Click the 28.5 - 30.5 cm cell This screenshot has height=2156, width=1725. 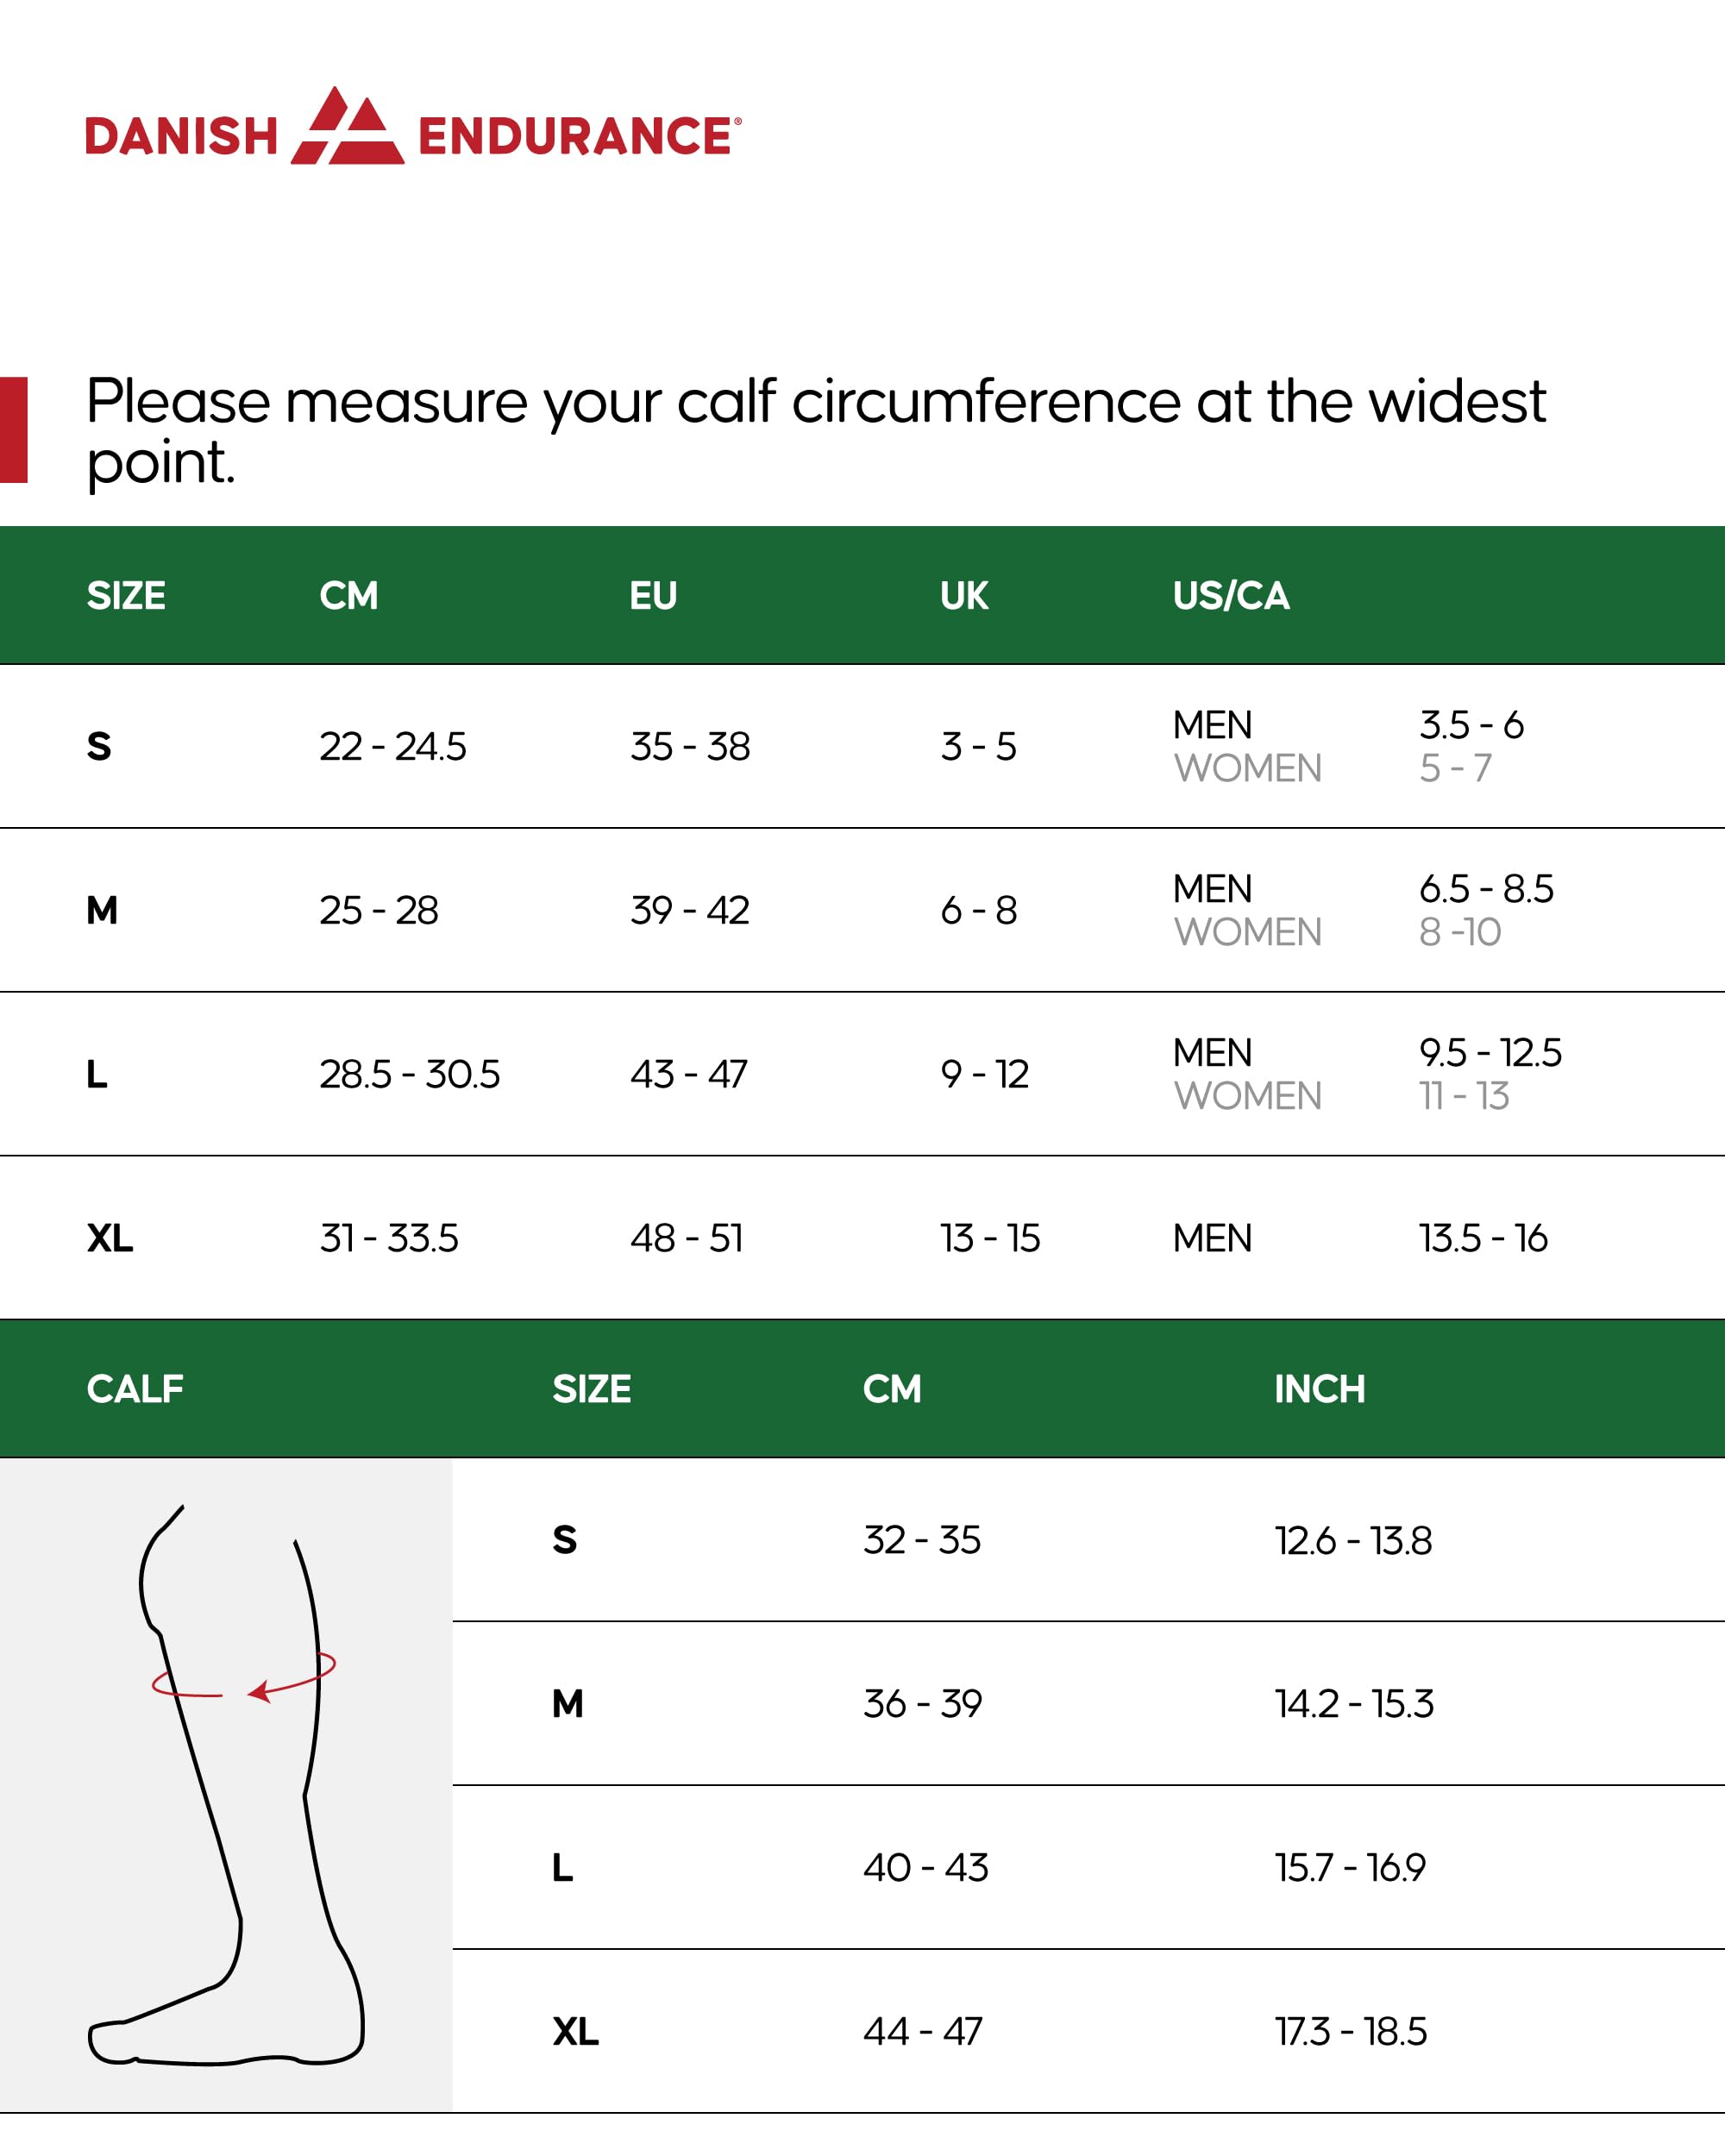coord(409,1075)
